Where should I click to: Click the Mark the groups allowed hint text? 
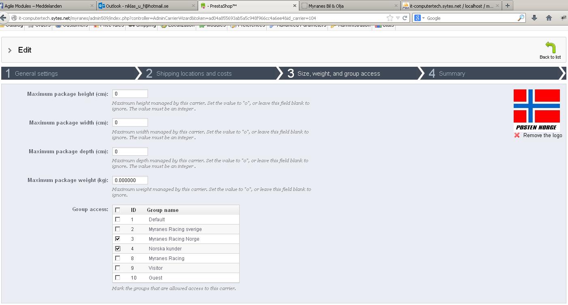[174, 288]
